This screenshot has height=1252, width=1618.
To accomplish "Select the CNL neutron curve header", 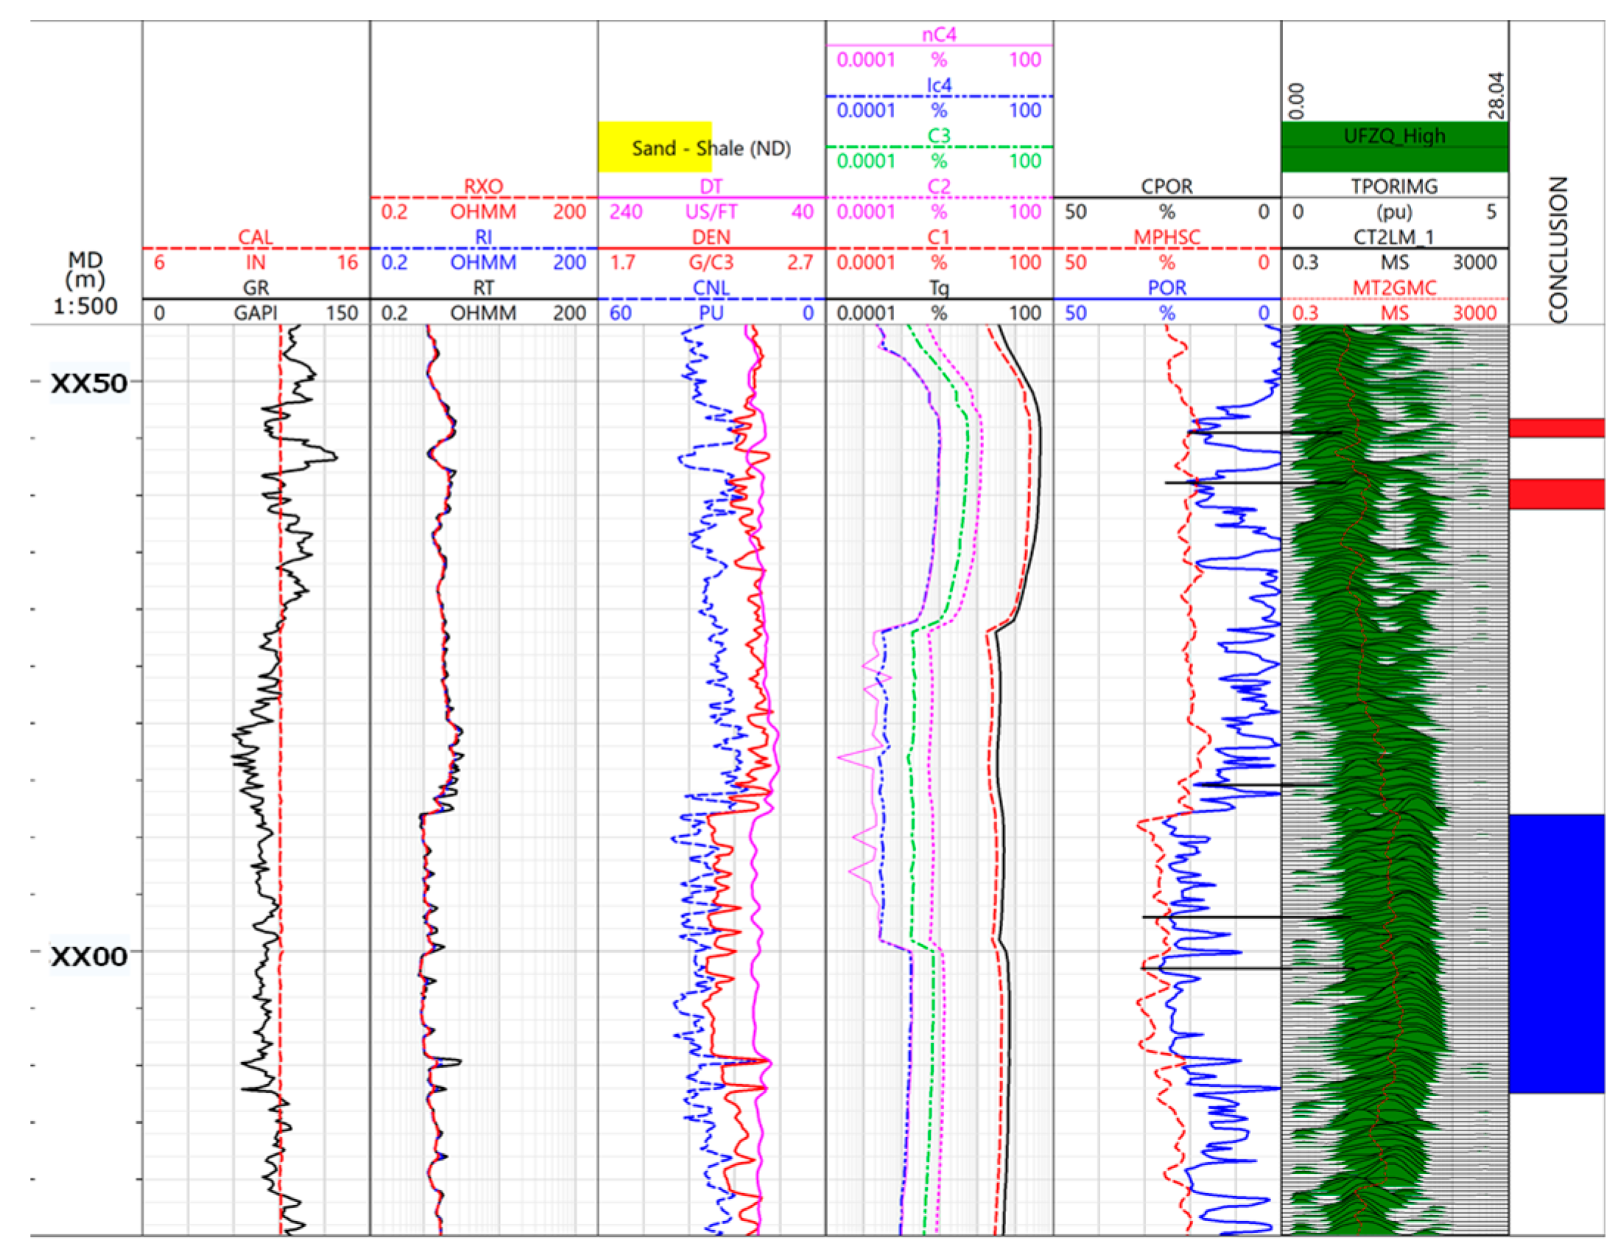I will tap(711, 287).
